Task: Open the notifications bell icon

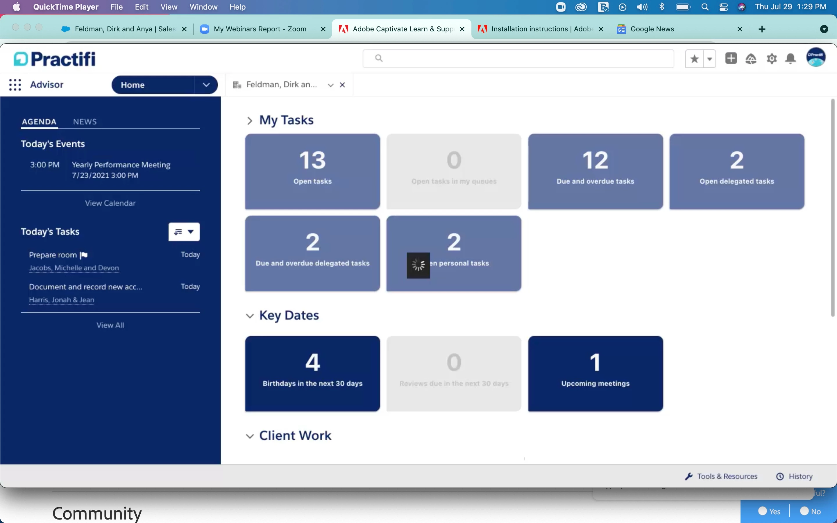Action: [x=791, y=59]
